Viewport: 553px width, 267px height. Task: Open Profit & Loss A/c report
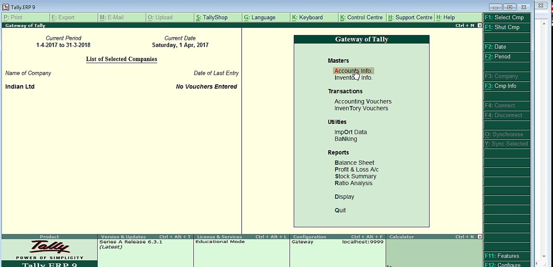click(357, 169)
